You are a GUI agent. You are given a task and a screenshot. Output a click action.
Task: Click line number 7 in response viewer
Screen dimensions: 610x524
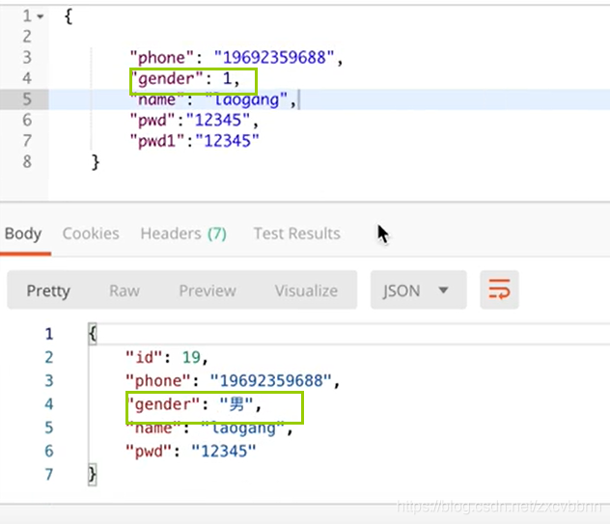[48, 475]
